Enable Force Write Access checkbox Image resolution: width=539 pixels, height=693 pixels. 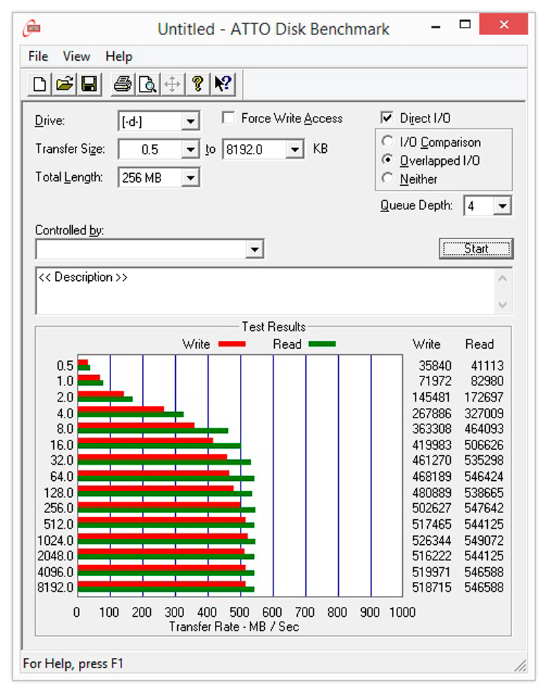coord(228,119)
